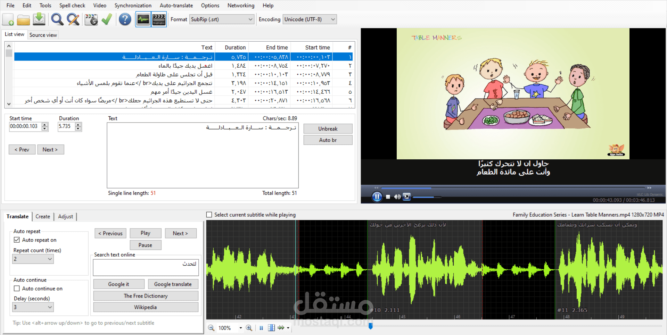Click the New subtitle file icon

coord(8,19)
